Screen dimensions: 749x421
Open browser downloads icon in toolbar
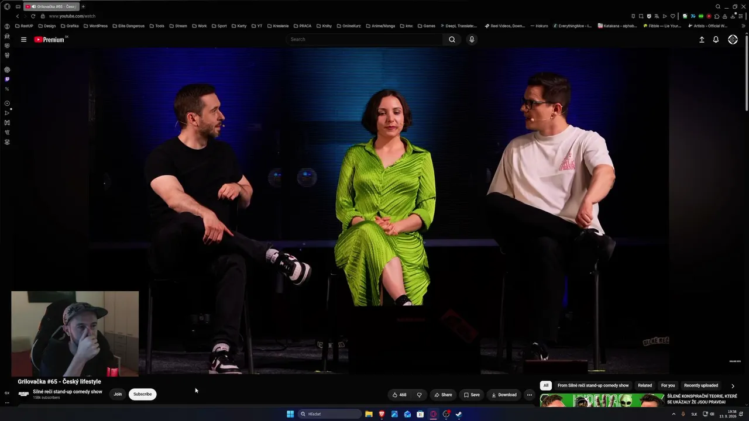coord(732,16)
